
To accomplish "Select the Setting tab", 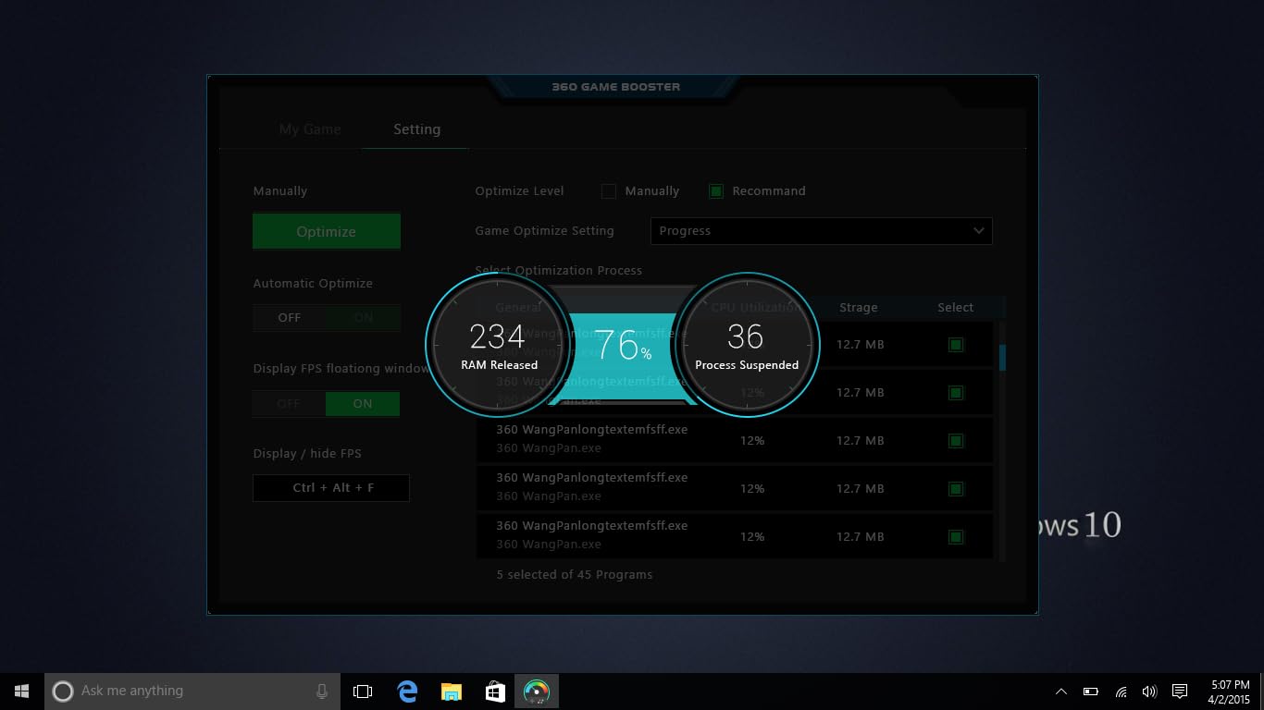I will click(x=416, y=129).
